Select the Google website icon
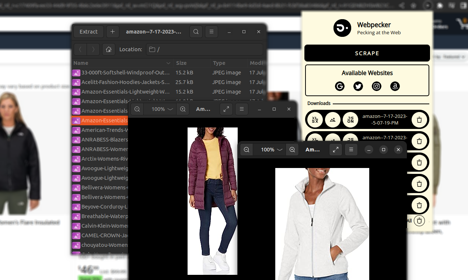The height and width of the screenshot is (280, 468). [x=340, y=86]
